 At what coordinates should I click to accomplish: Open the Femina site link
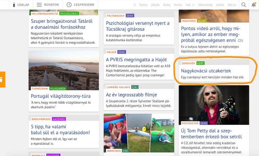(x=178, y=5)
